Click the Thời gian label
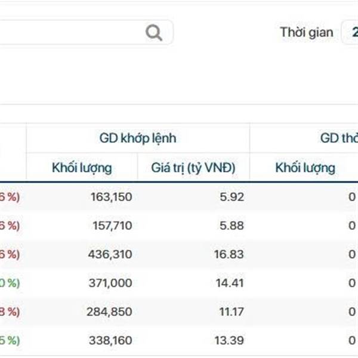 pos(306,32)
